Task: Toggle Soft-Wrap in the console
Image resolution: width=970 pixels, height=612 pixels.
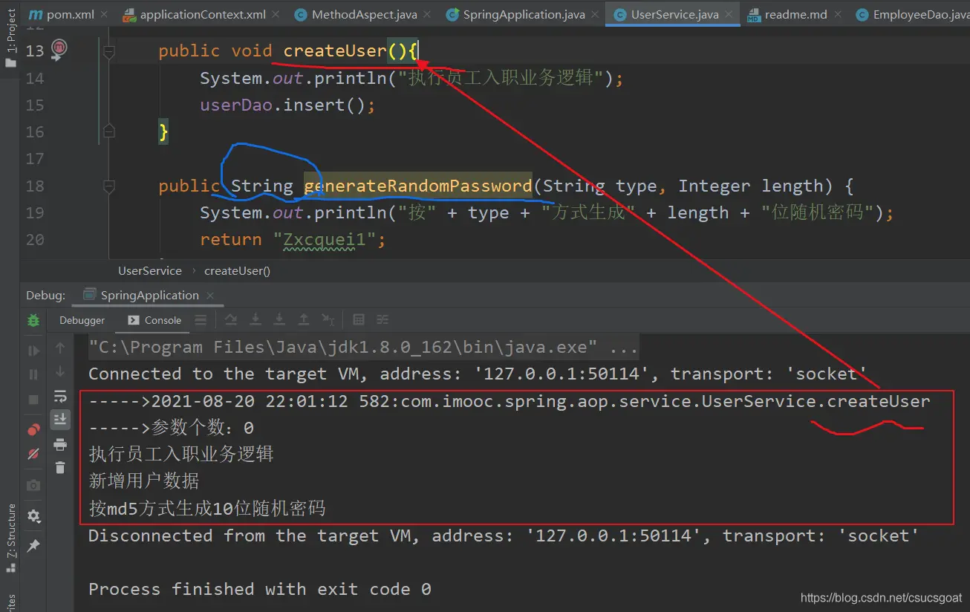Action: [60, 395]
